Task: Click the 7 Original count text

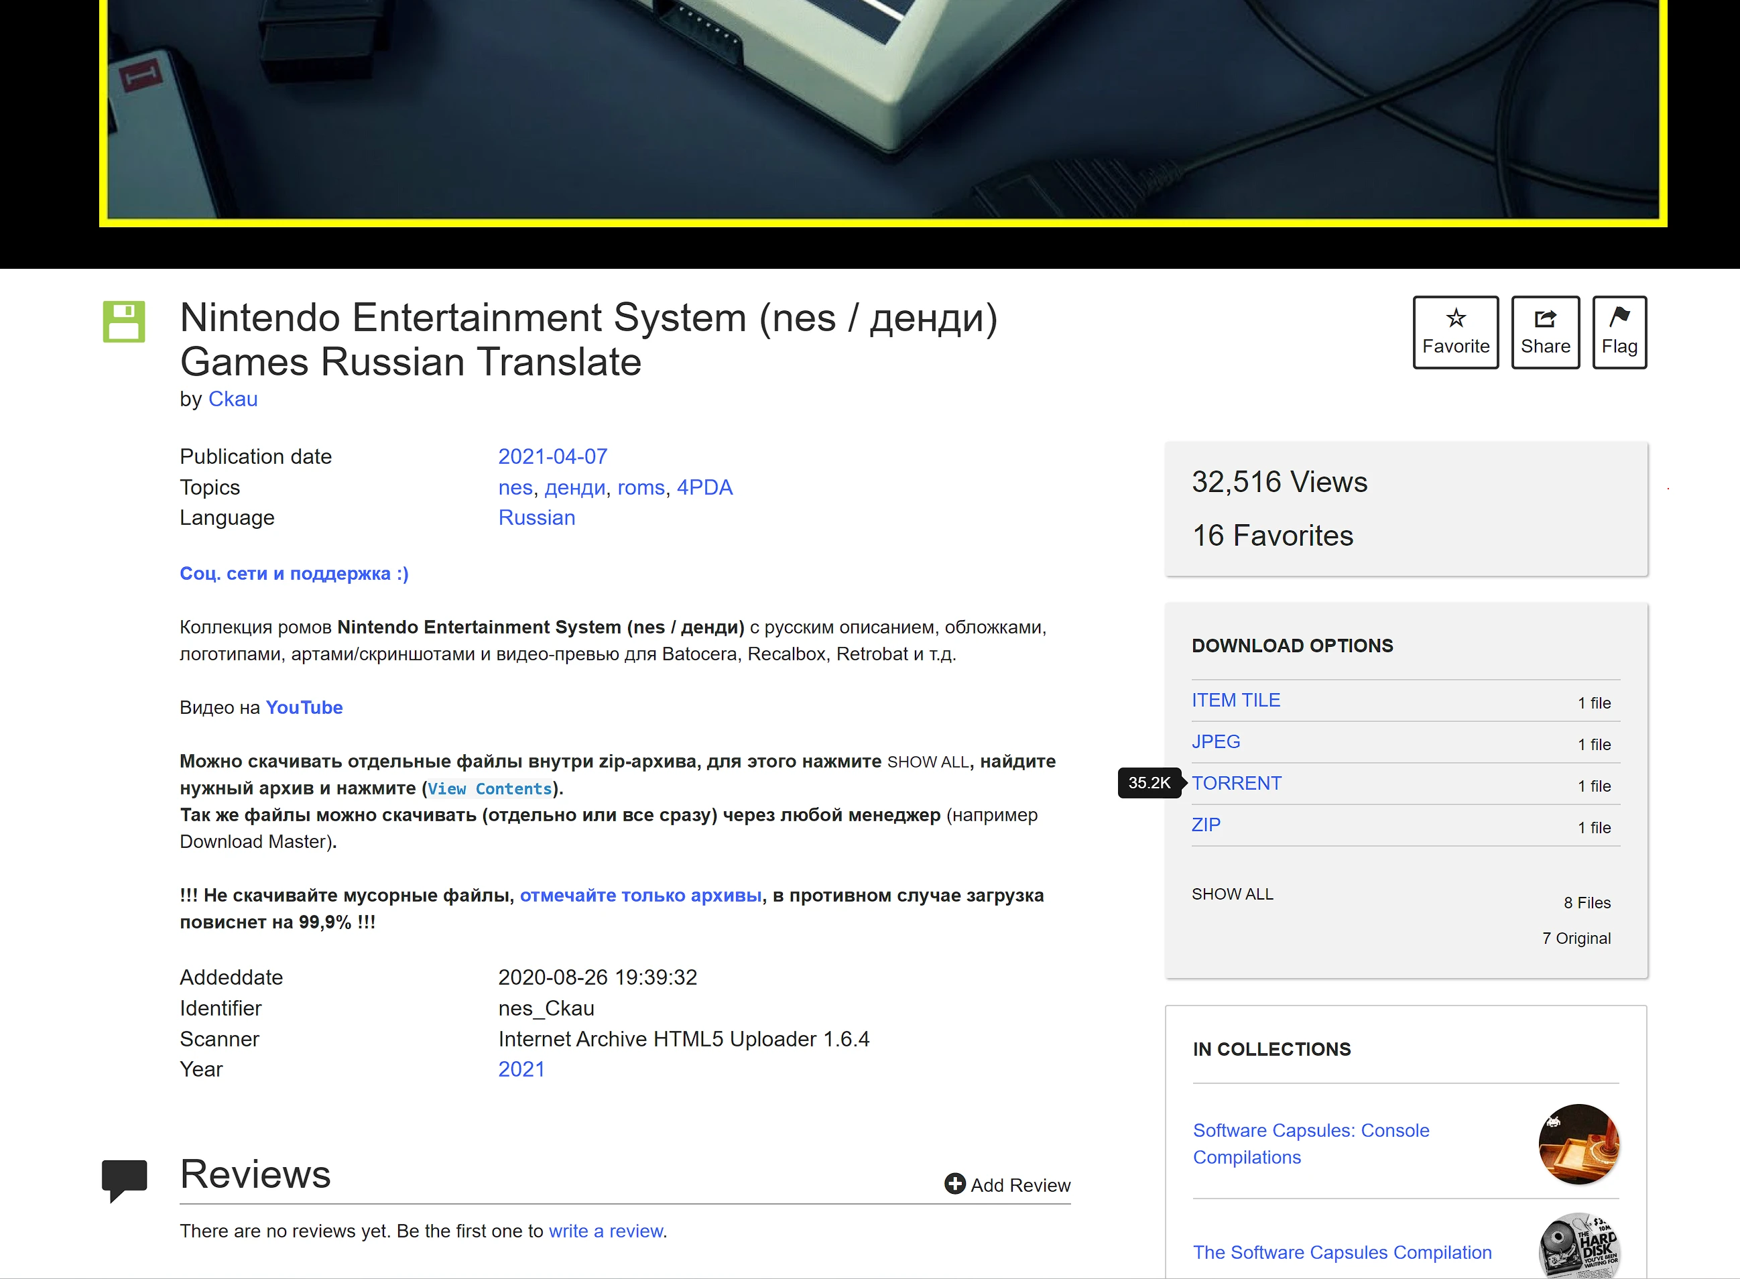Action: tap(1576, 939)
